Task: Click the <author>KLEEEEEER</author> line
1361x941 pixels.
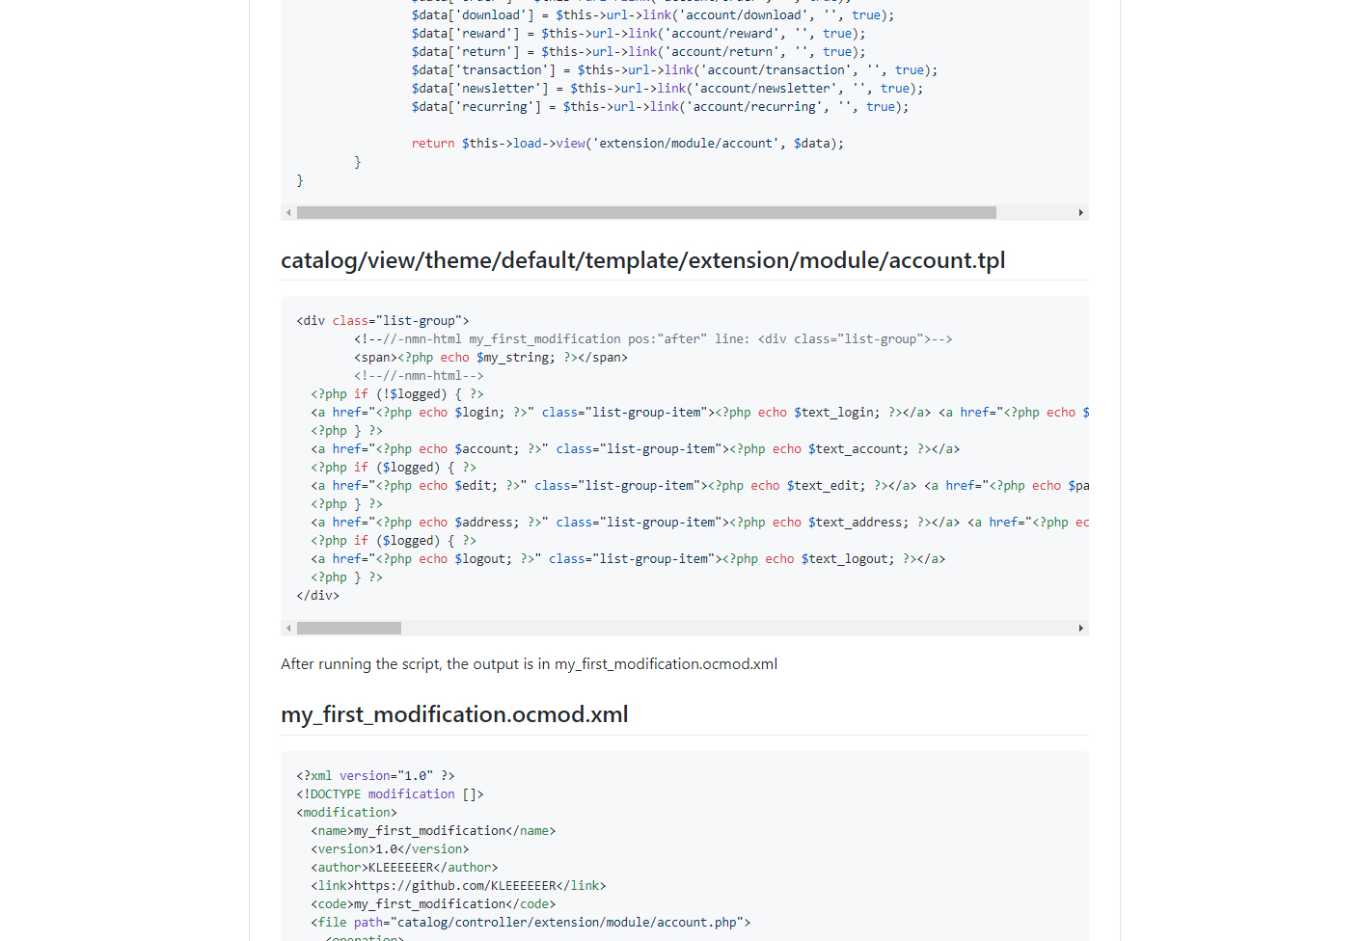Action: click(x=404, y=868)
